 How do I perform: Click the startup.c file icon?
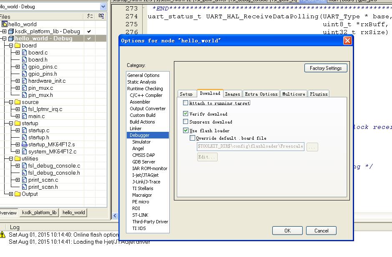pos(24,130)
